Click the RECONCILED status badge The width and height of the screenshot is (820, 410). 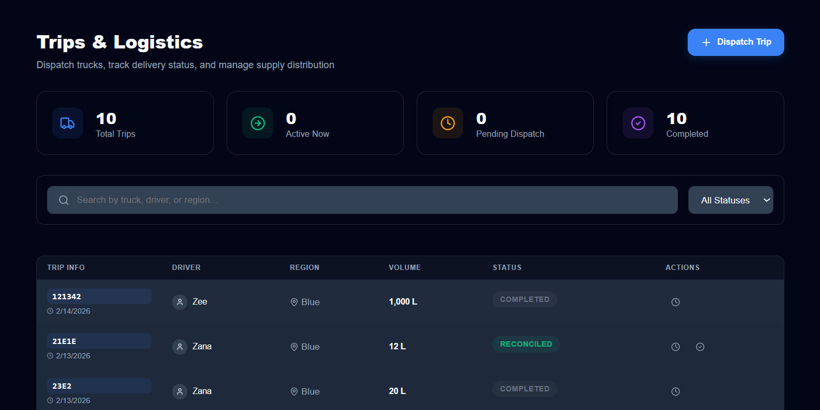(526, 344)
